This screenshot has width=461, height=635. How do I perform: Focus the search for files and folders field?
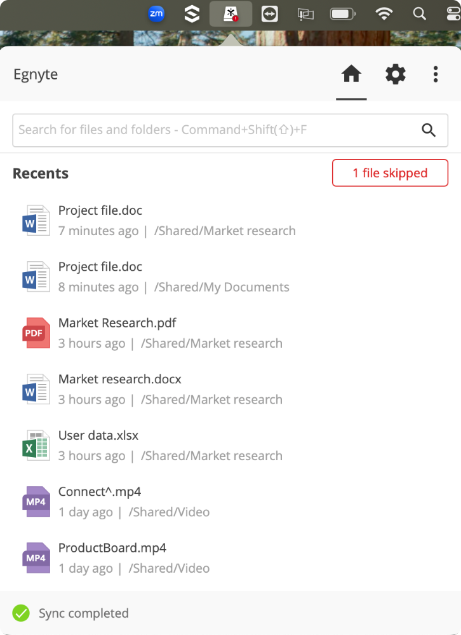(x=230, y=130)
